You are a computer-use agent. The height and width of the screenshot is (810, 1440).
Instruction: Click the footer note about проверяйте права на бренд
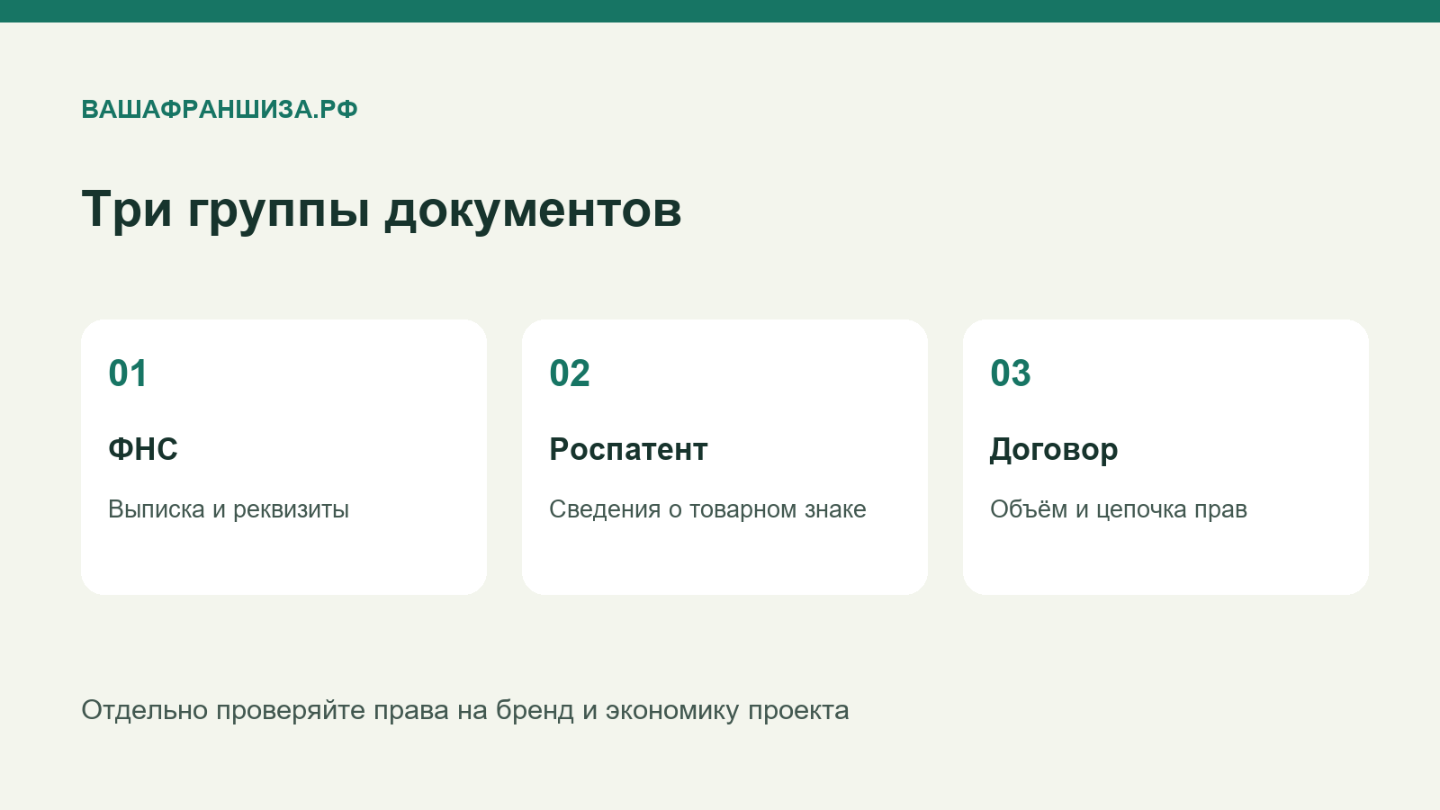click(x=465, y=710)
